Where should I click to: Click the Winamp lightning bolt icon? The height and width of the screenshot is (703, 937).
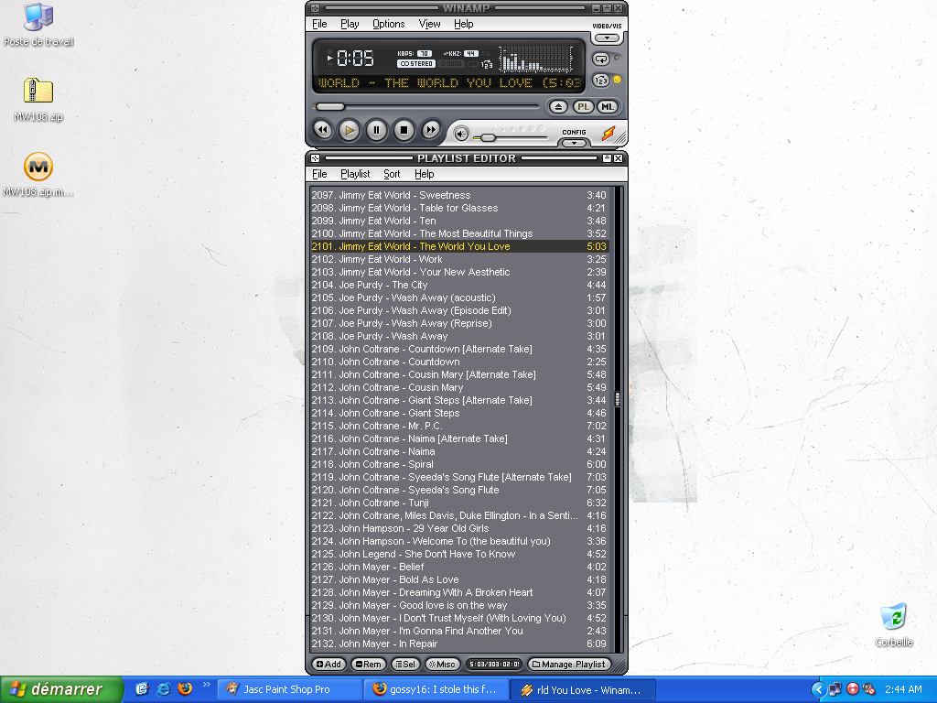coord(609,135)
